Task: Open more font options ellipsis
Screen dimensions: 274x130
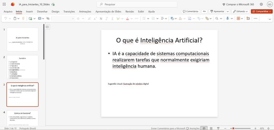Action: 137,18
